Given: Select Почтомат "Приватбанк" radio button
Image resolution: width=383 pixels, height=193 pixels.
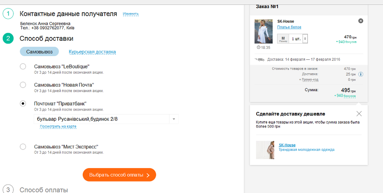Looking at the screenshot, I should (23, 103).
